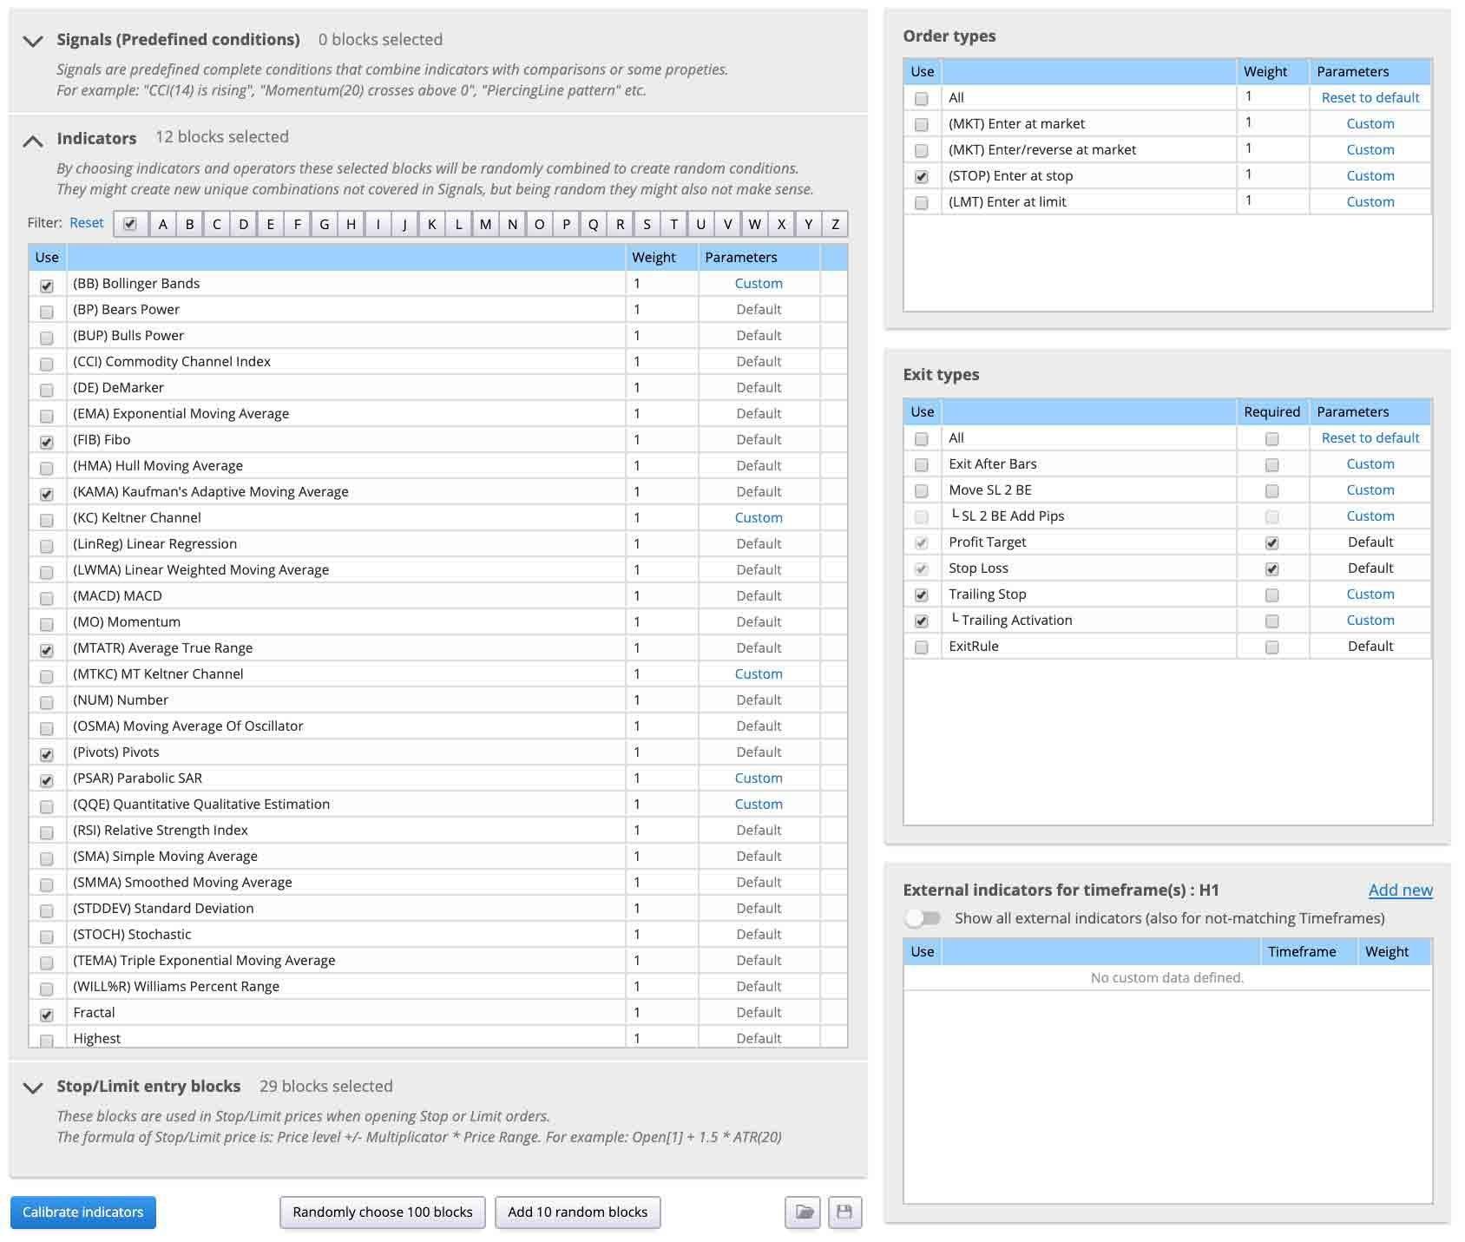
Task: Click the Calibrate indicators button
Action: (83, 1212)
